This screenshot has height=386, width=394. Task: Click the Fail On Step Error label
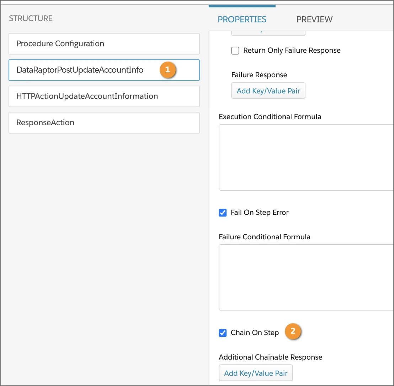tap(260, 213)
